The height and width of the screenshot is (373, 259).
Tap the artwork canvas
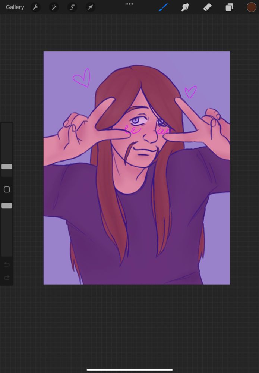137,168
